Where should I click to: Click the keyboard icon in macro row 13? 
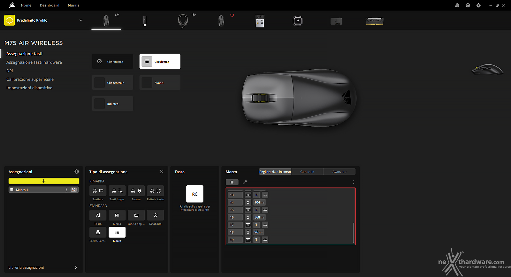(248, 195)
